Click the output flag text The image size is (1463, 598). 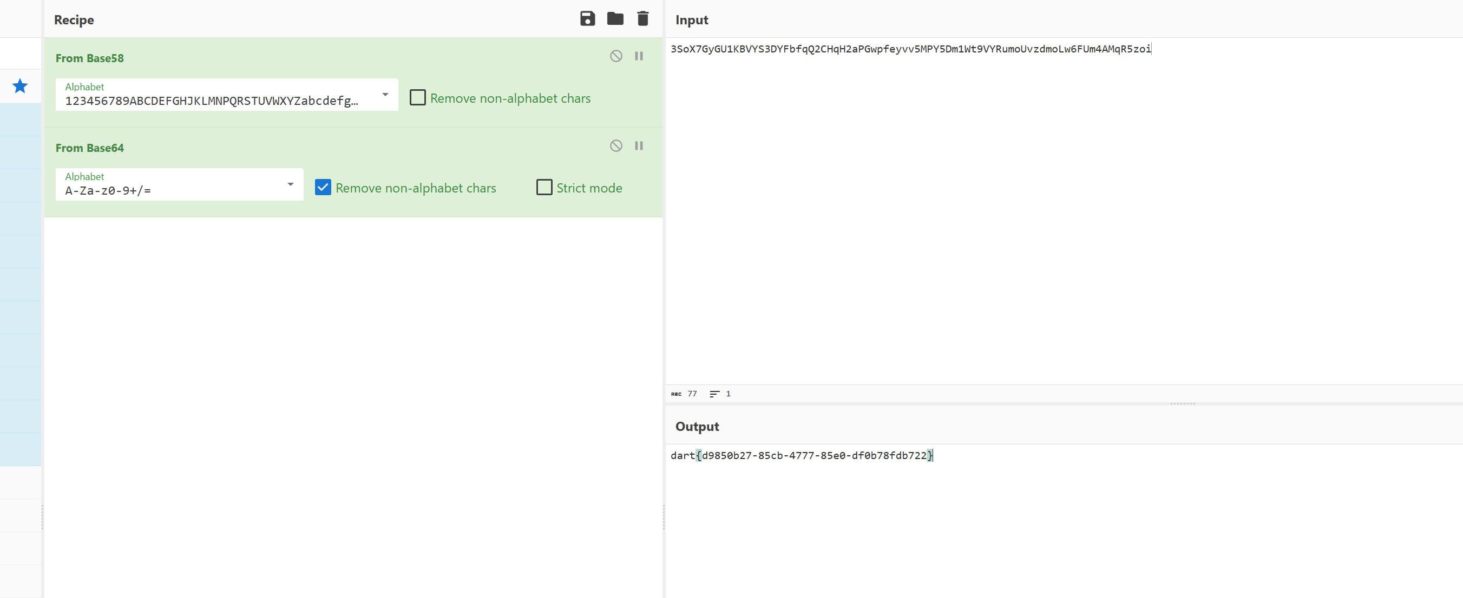coord(801,456)
